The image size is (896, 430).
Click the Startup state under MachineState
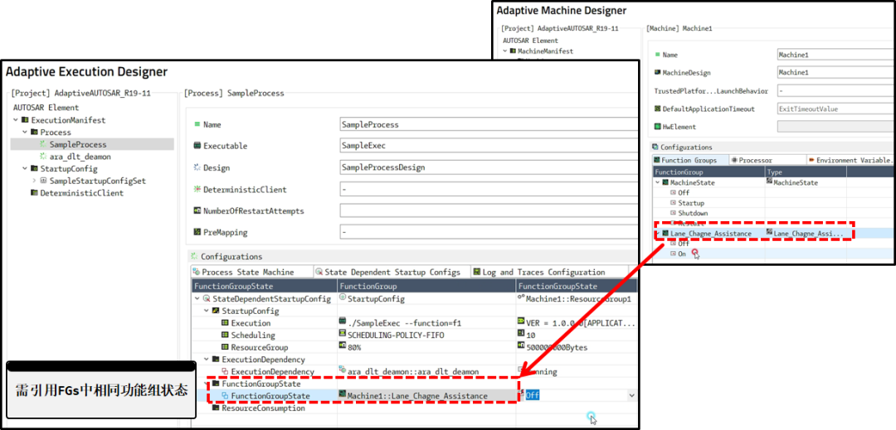690,203
